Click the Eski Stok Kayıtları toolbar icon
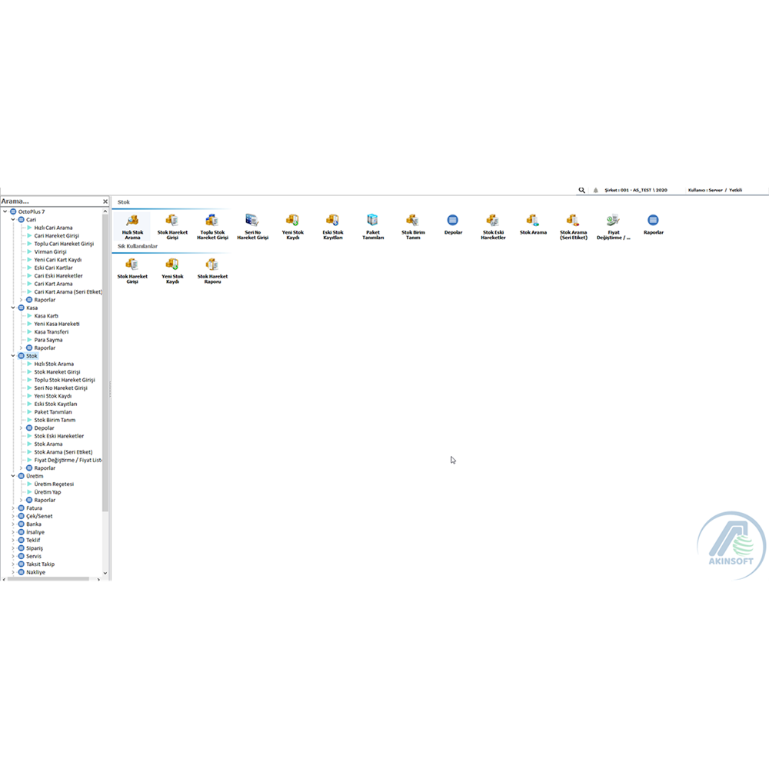This screenshot has width=769, height=769. click(x=332, y=221)
